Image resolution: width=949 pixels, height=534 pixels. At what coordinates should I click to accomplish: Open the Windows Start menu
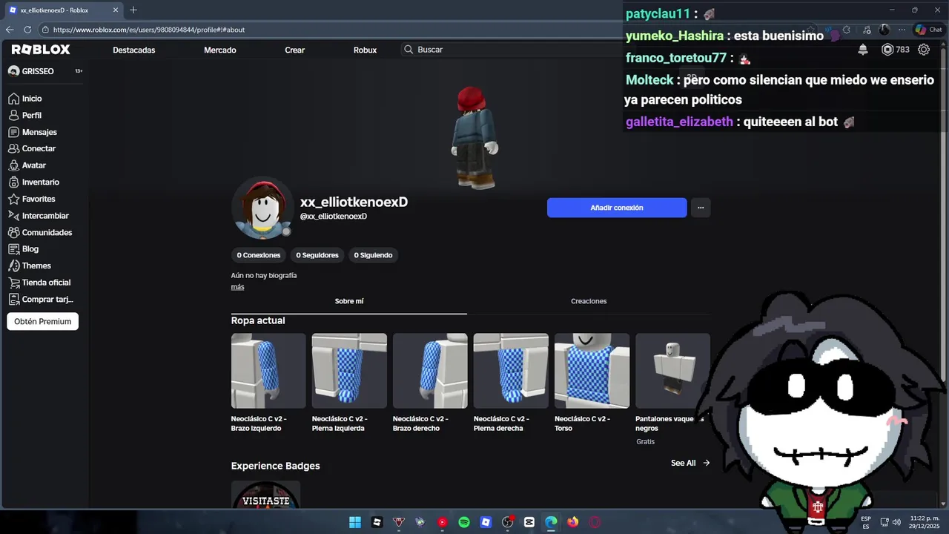(355, 522)
